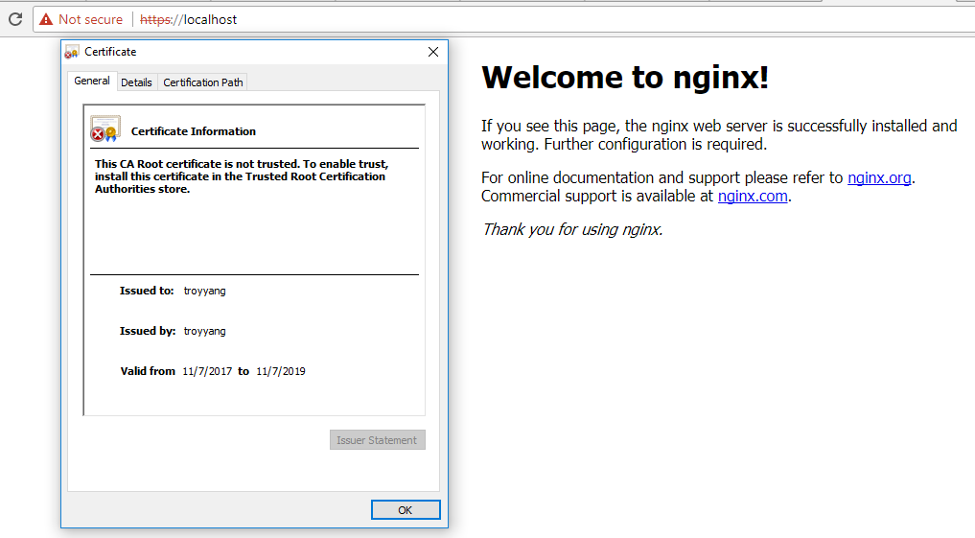
Task: Click the "Issued by" value troyyang
Action: (204, 331)
